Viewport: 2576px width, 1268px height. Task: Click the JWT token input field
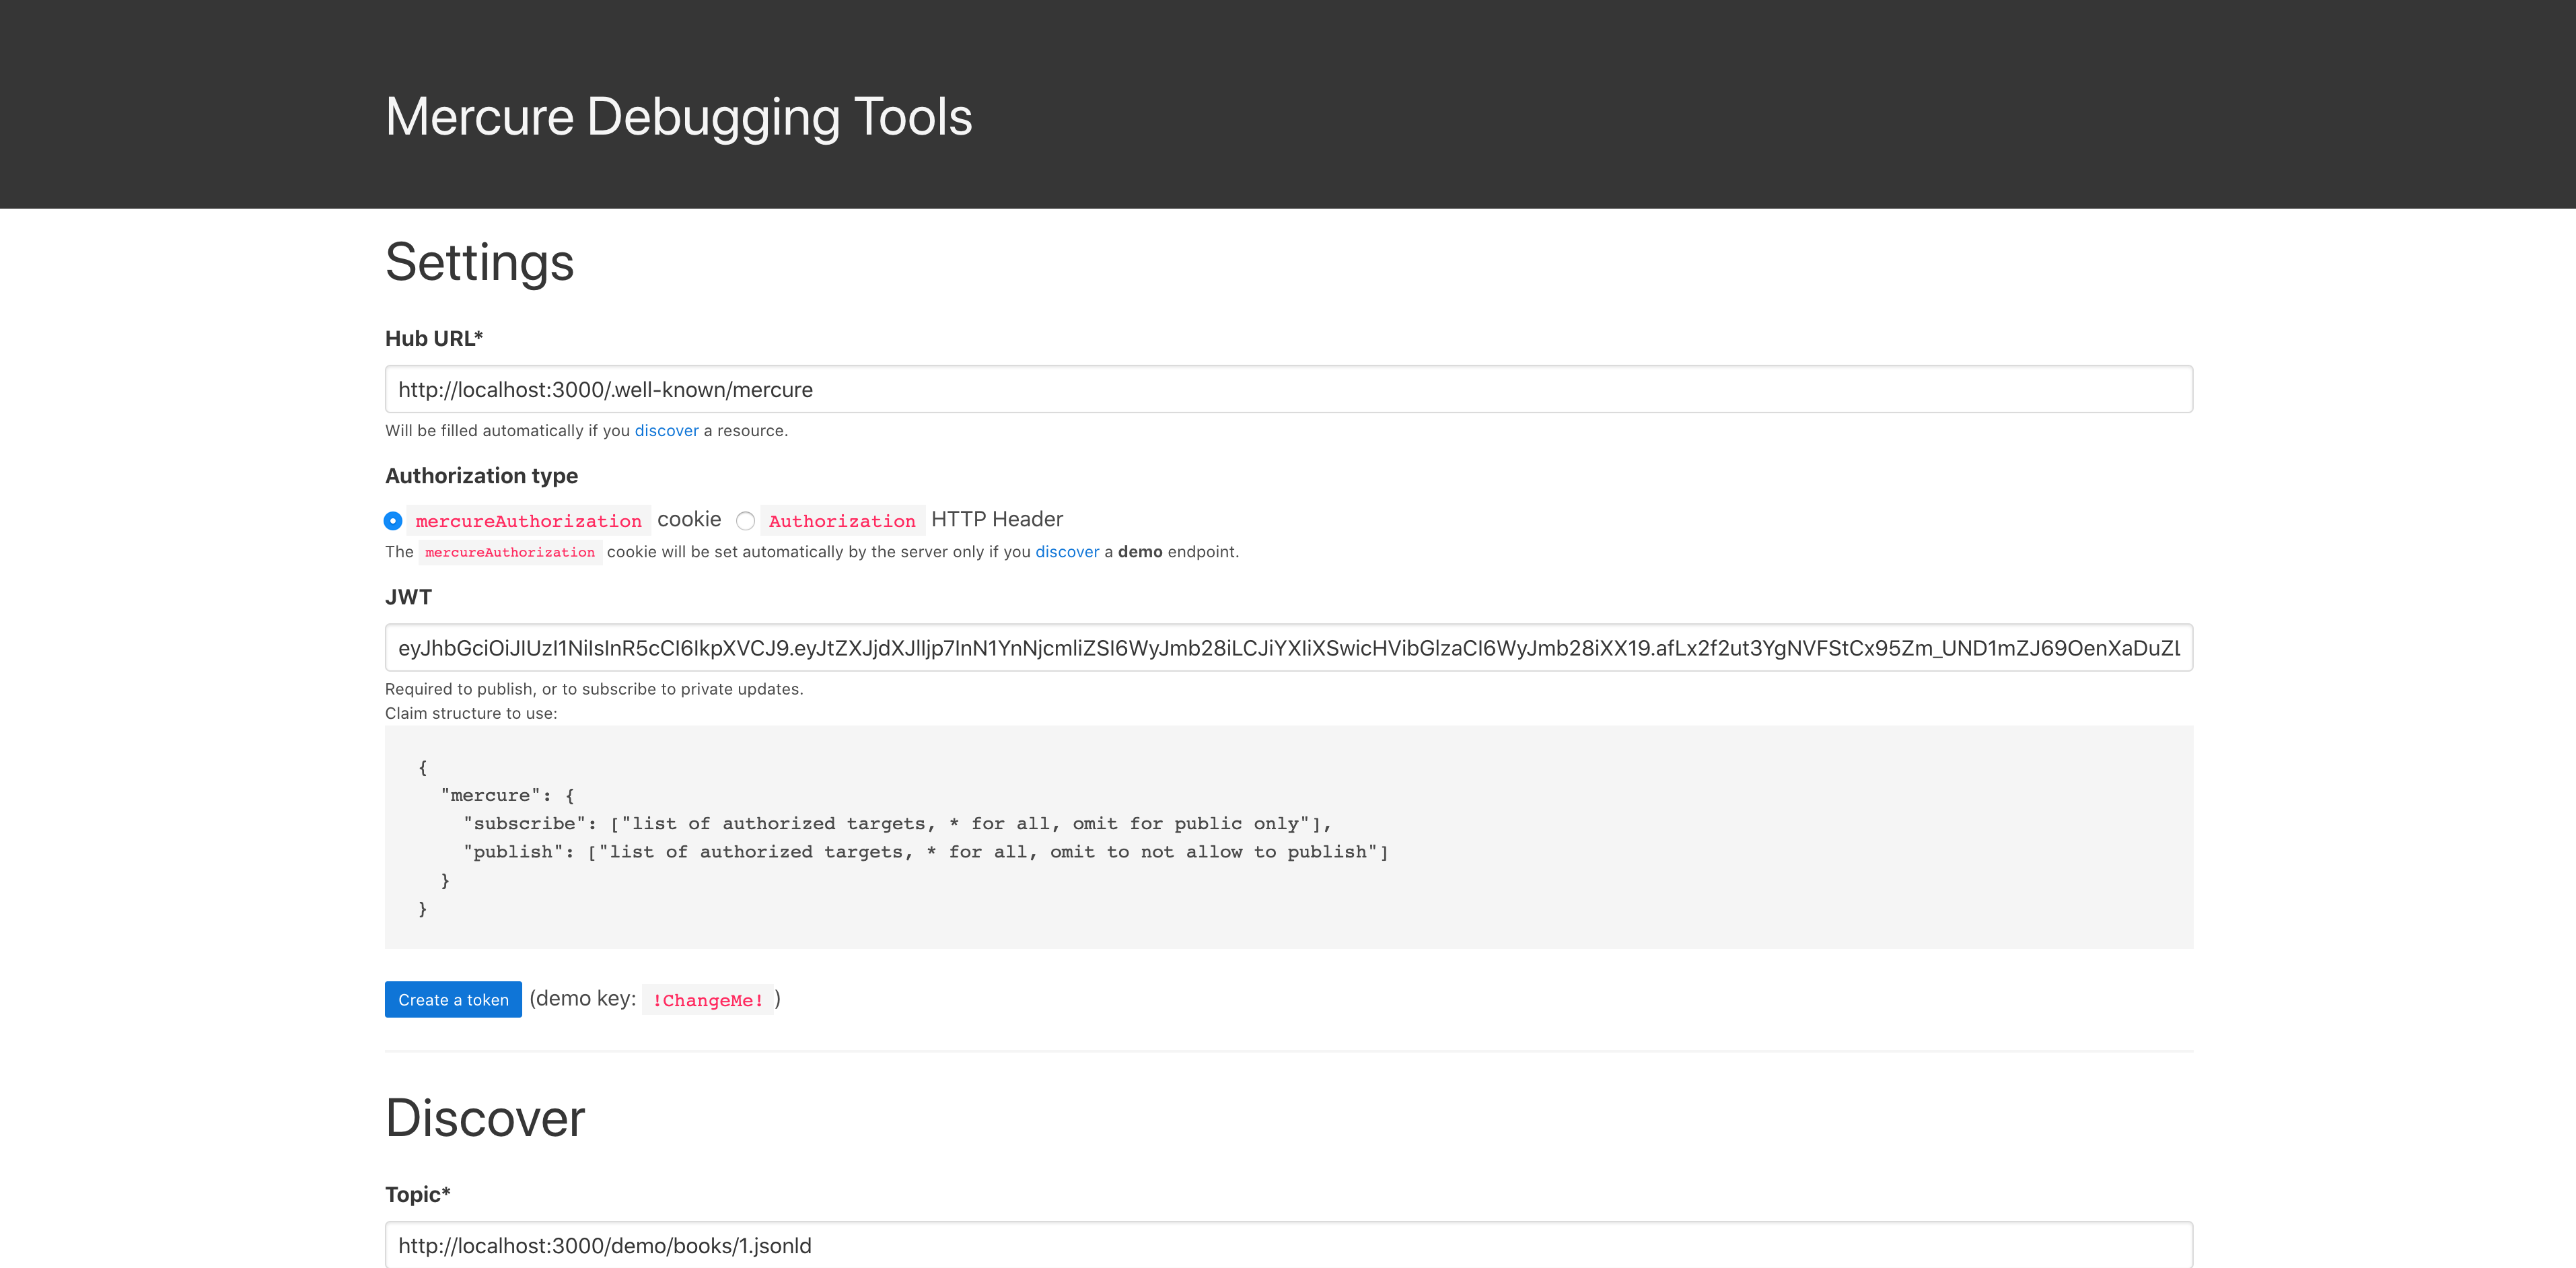1288,648
